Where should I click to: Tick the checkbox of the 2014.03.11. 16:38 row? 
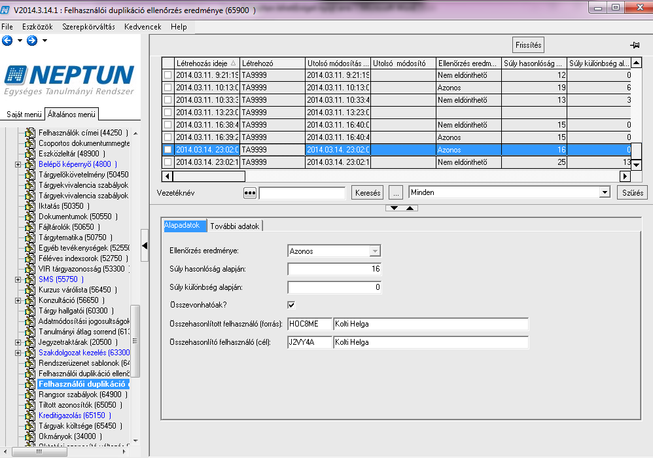(x=168, y=124)
